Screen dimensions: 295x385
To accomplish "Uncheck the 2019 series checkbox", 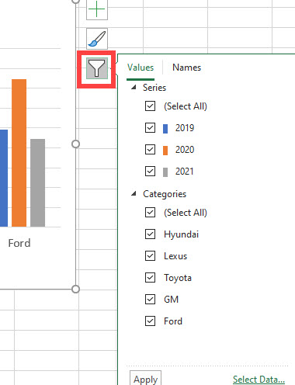I will (150, 128).
